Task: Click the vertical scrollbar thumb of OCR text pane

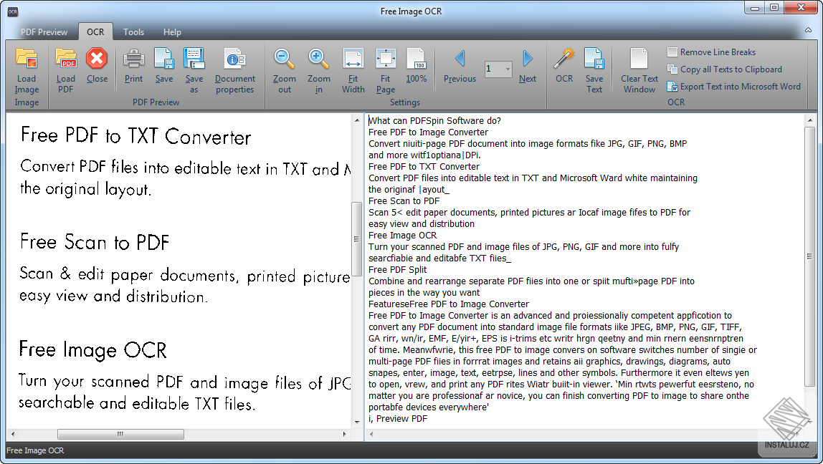Action: [809, 257]
